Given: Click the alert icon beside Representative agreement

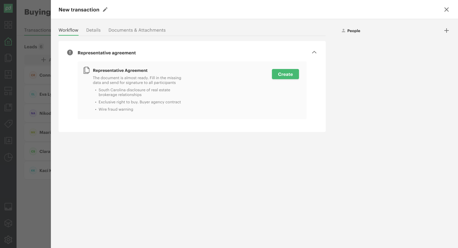Looking at the screenshot, I should 70,52.
